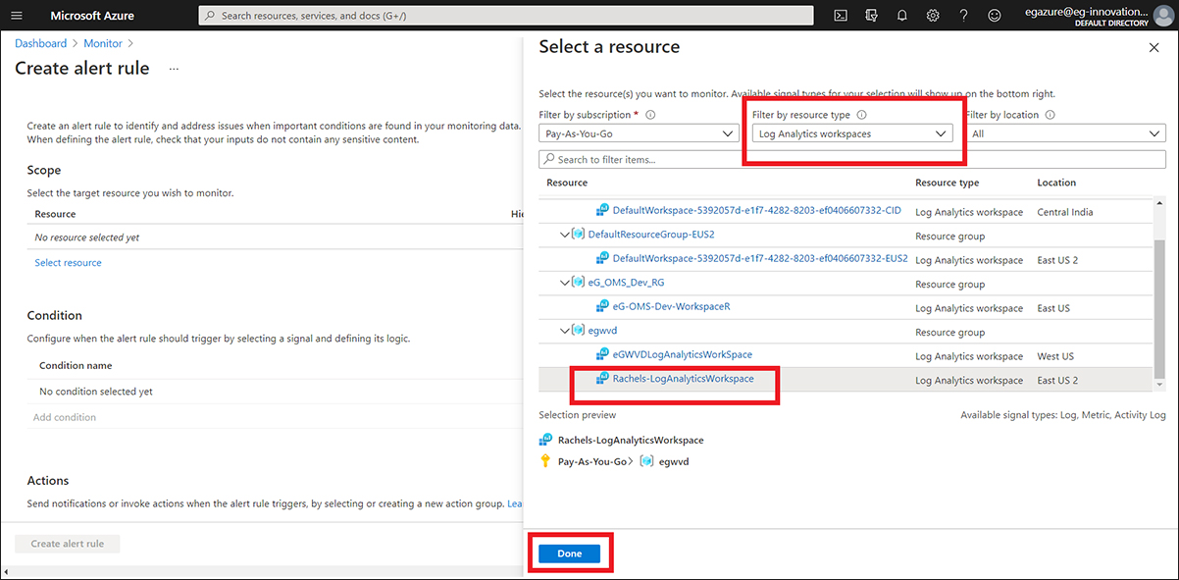Click the Done button

tap(570, 554)
